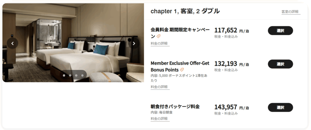Open 料金の詳細 under 朝食付きパッケージ料金
The height and width of the screenshot is (130, 311).
160,119
